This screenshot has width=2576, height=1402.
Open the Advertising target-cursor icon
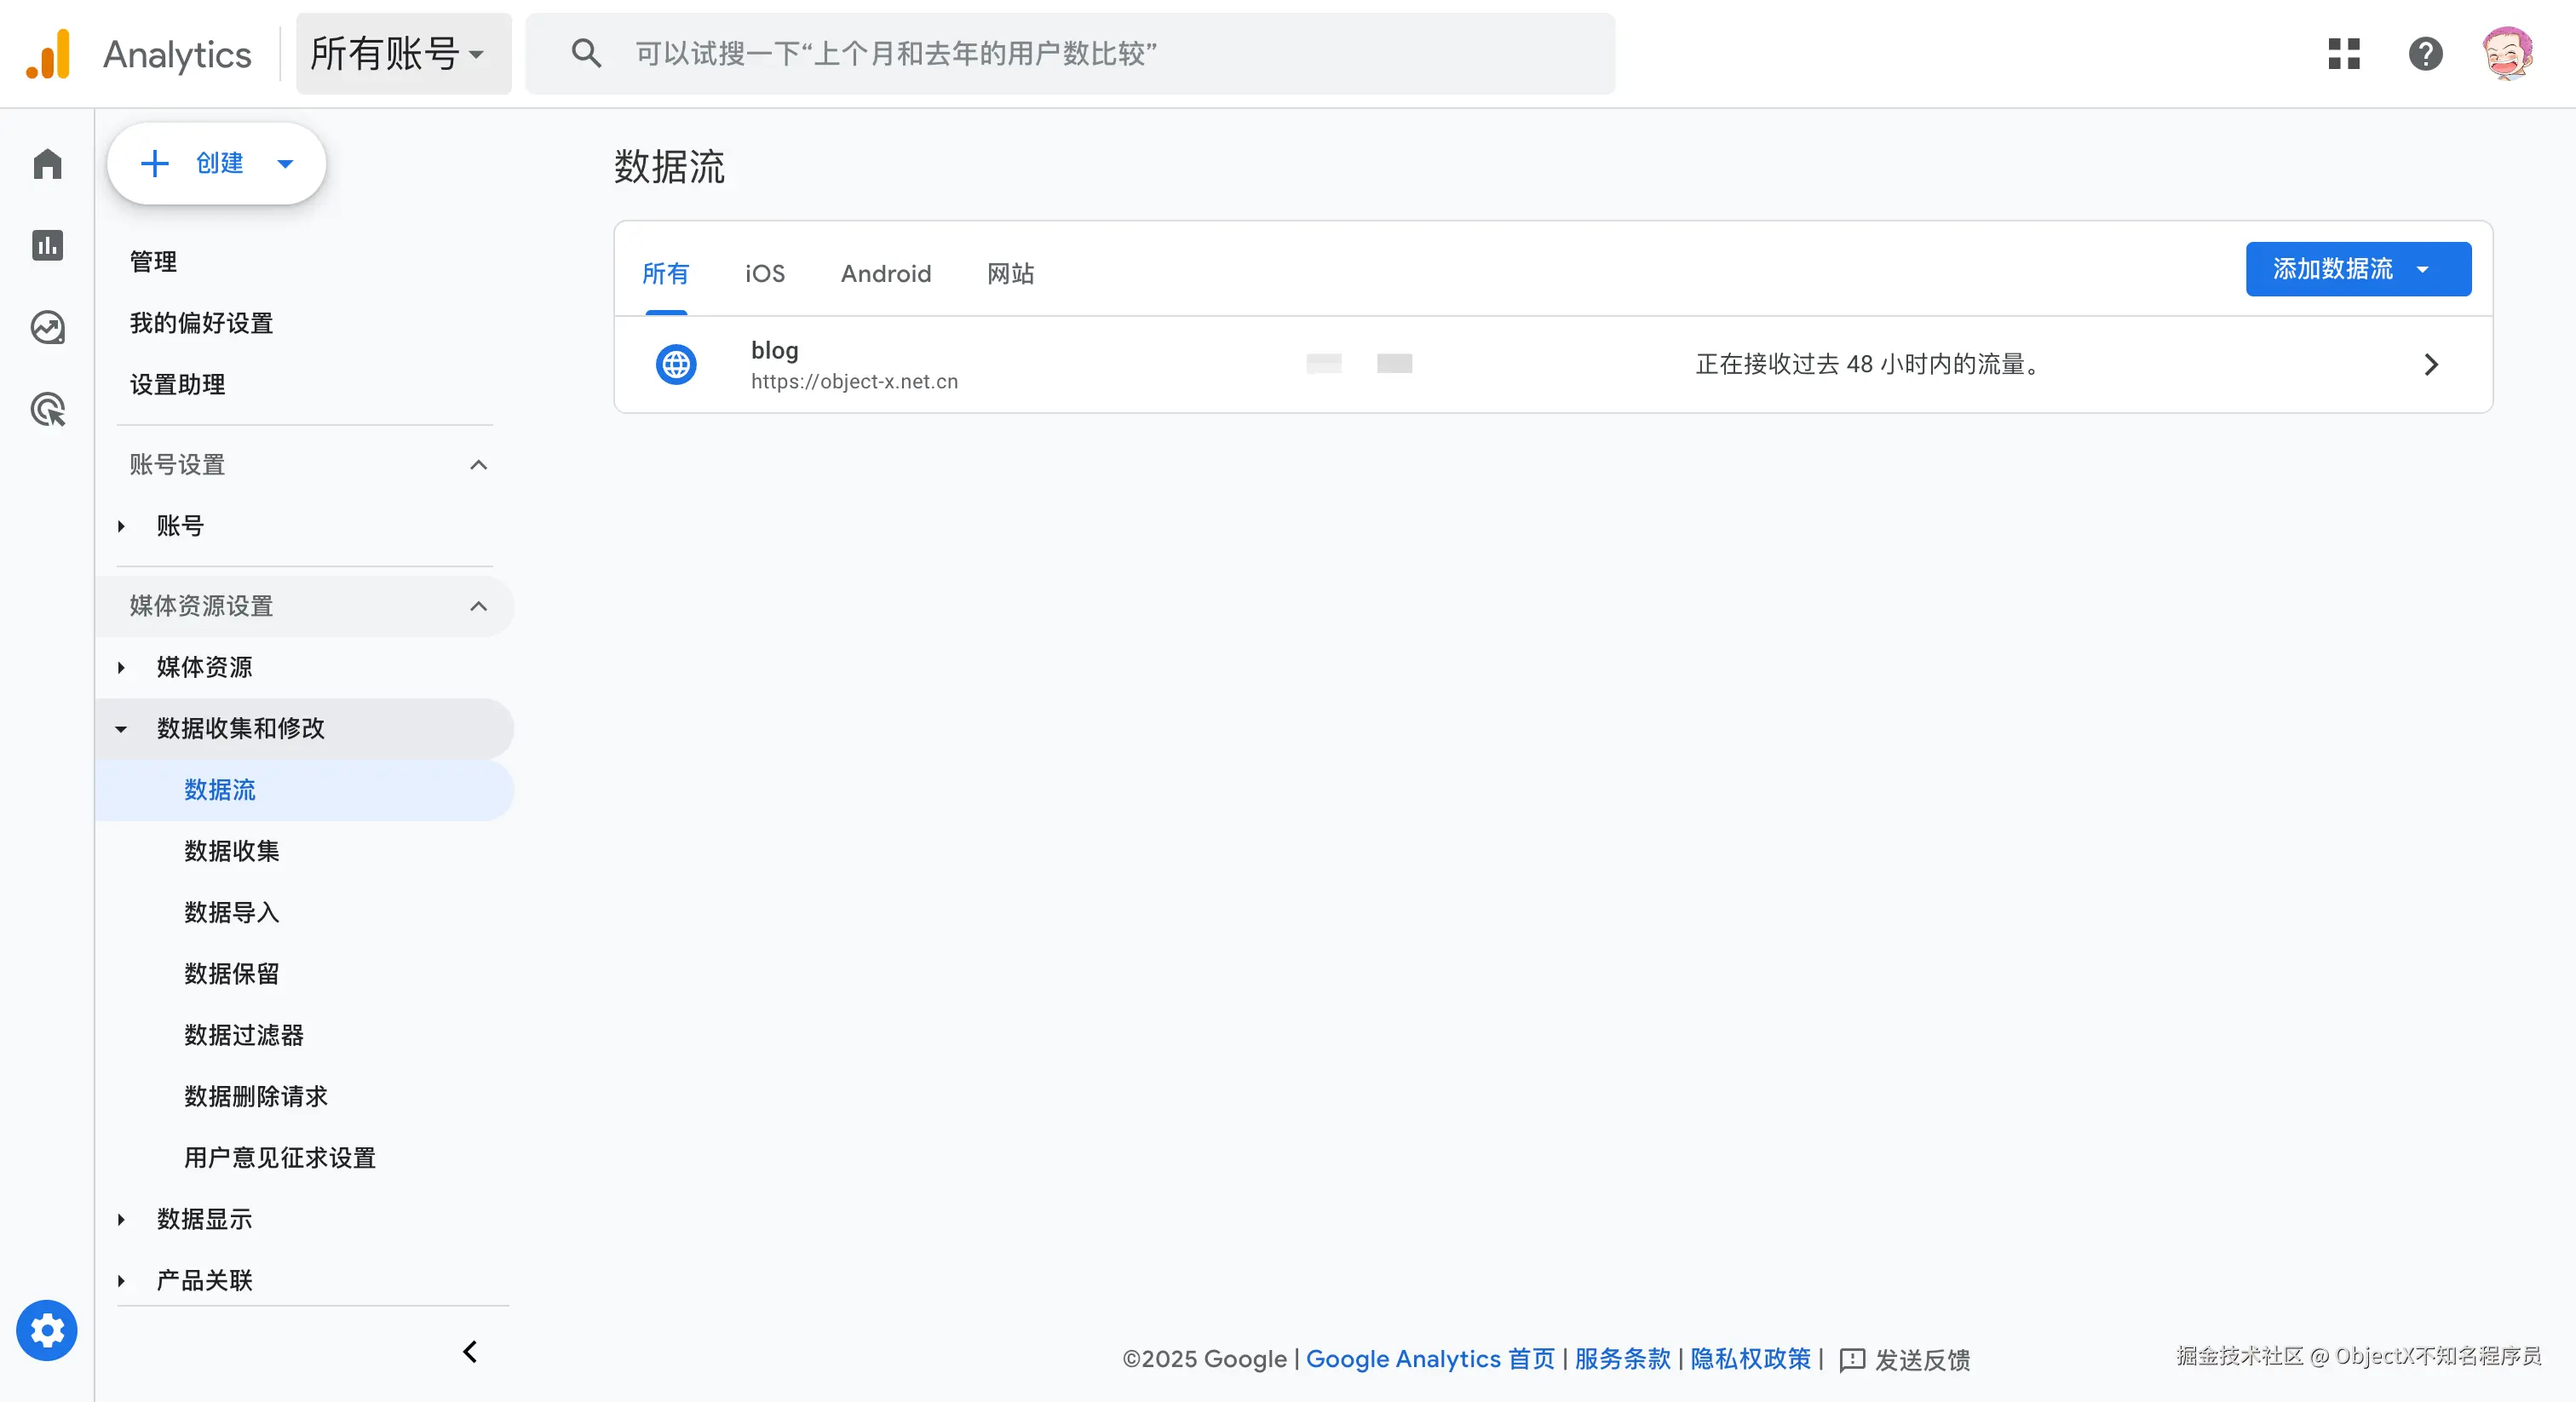(x=47, y=410)
